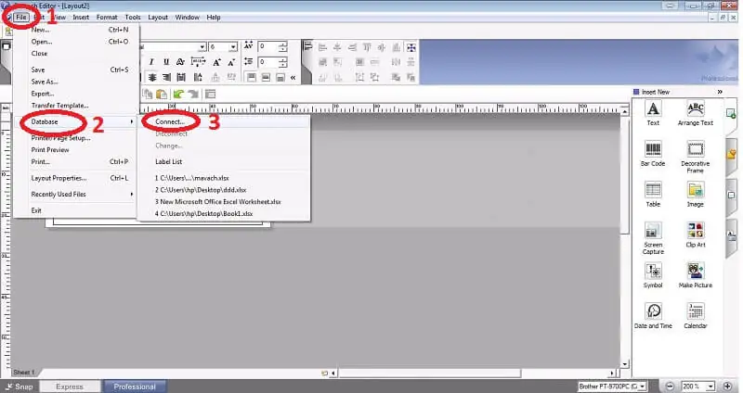Insert a Decorative Frame

point(695,157)
